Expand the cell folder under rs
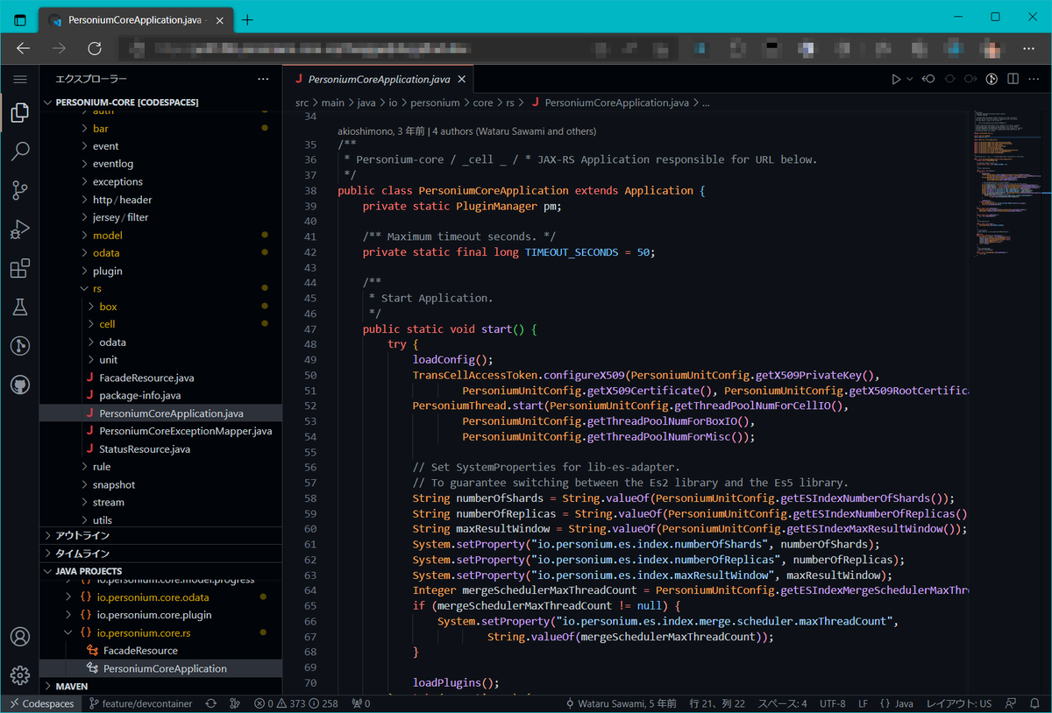 161,324
